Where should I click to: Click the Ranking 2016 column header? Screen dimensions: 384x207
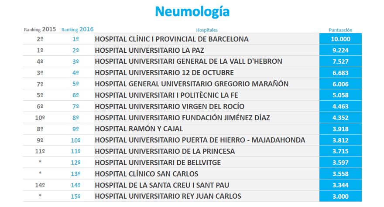click(77, 30)
